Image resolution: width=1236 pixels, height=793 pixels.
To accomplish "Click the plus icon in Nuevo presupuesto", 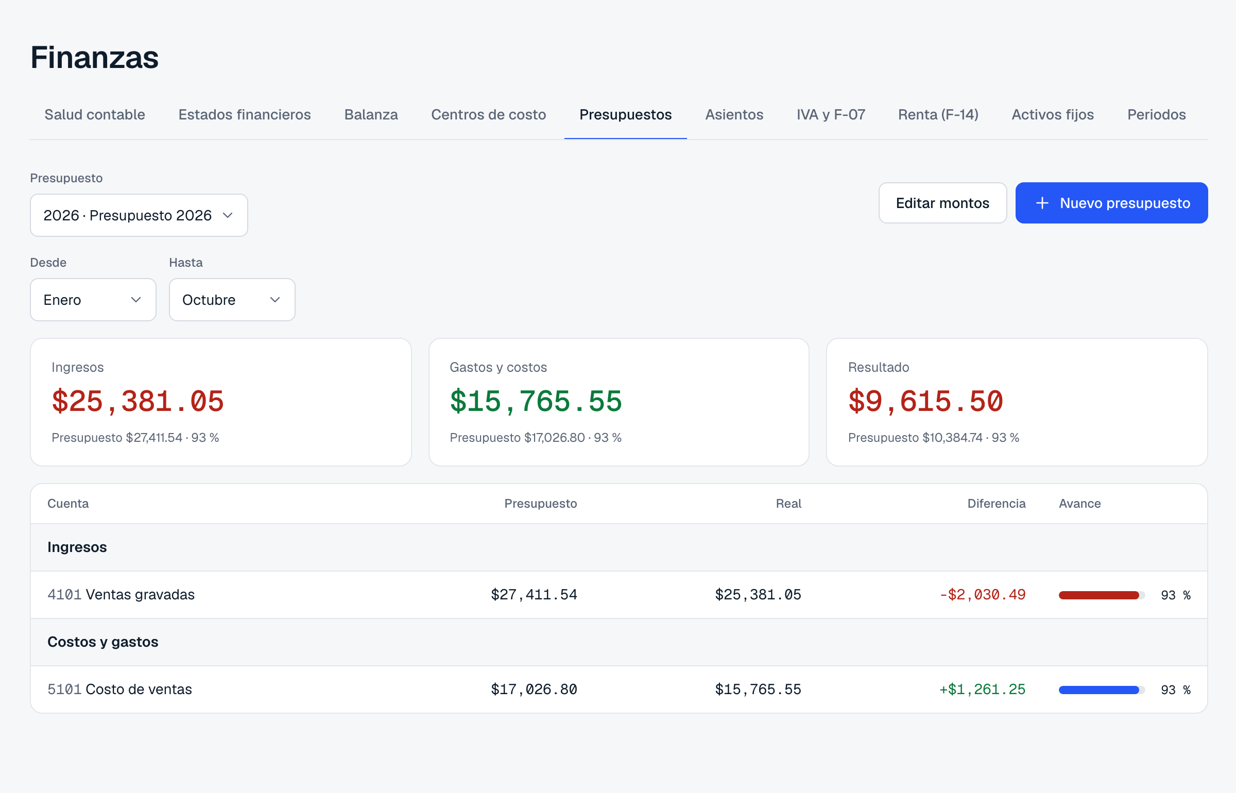I will pyautogui.click(x=1042, y=203).
